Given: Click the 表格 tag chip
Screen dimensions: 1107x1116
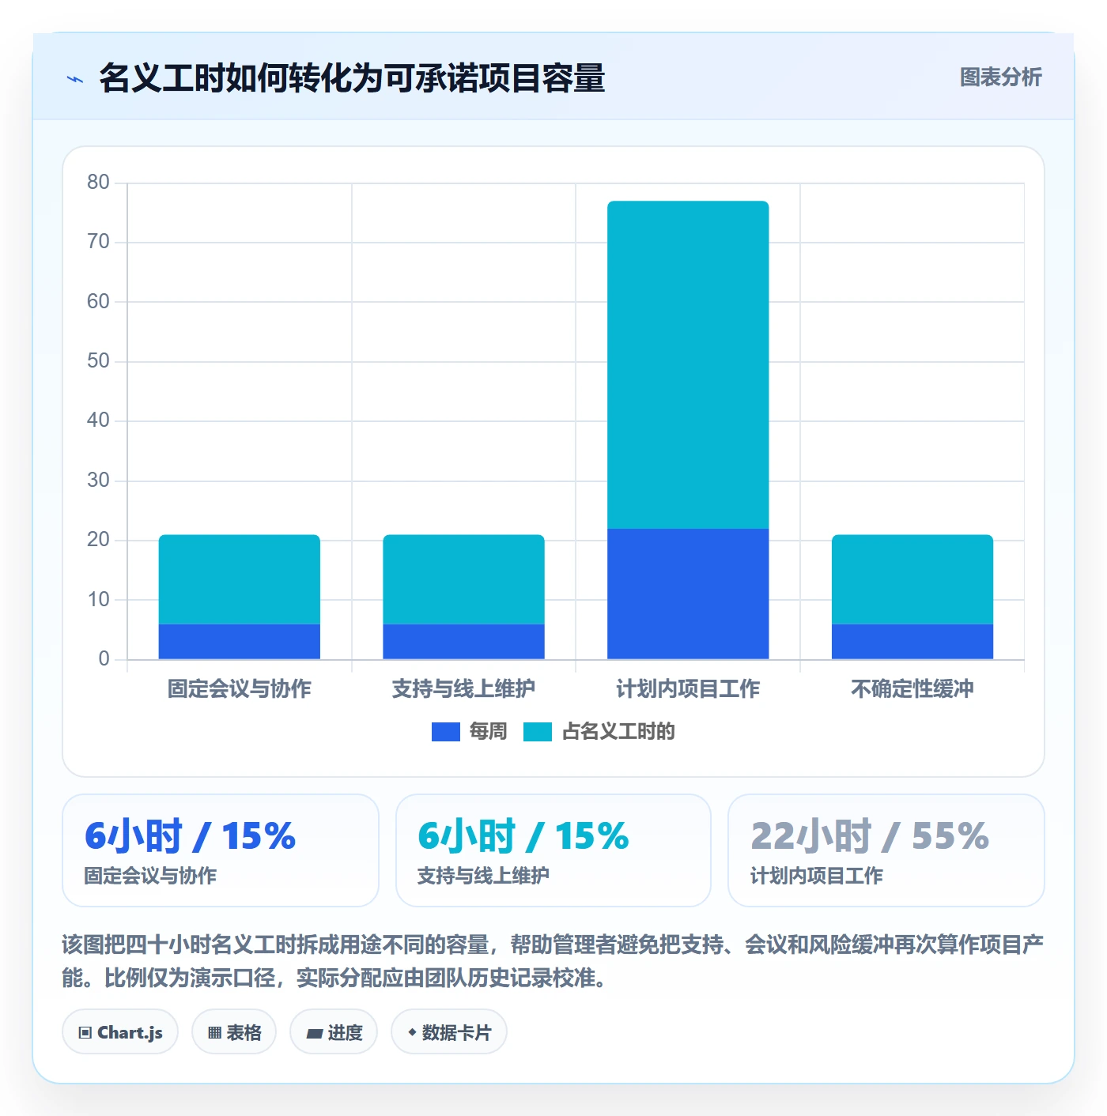Looking at the screenshot, I should coord(234,1032).
